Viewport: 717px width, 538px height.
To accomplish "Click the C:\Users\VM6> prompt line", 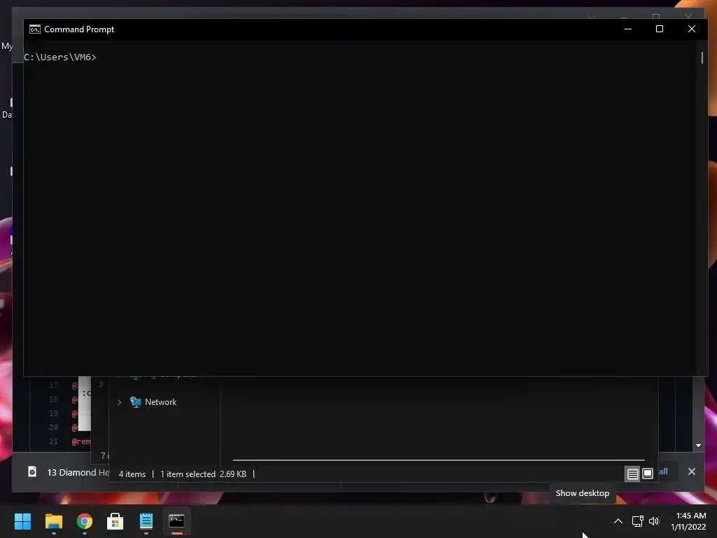I will pyautogui.click(x=60, y=57).
